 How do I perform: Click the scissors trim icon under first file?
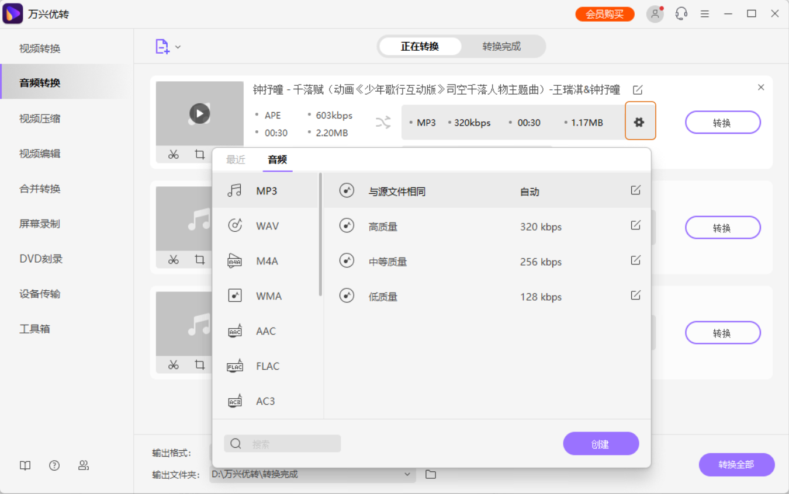[x=173, y=155]
